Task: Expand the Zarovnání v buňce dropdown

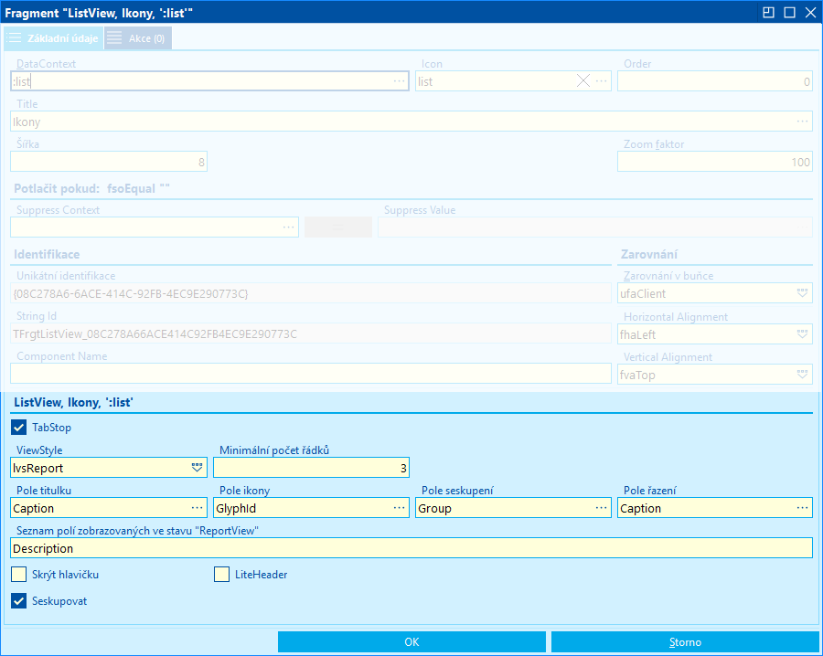Action: coord(802,293)
